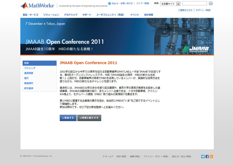Go to the 開催場所 sidebar page
The width and height of the screenshot is (233, 165).
pyautogui.click(x=29, y=83)
